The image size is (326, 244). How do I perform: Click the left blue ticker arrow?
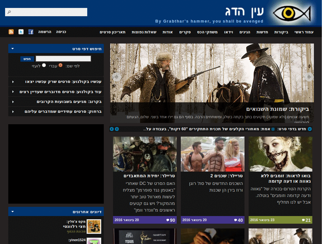click(x=112, y=129)
